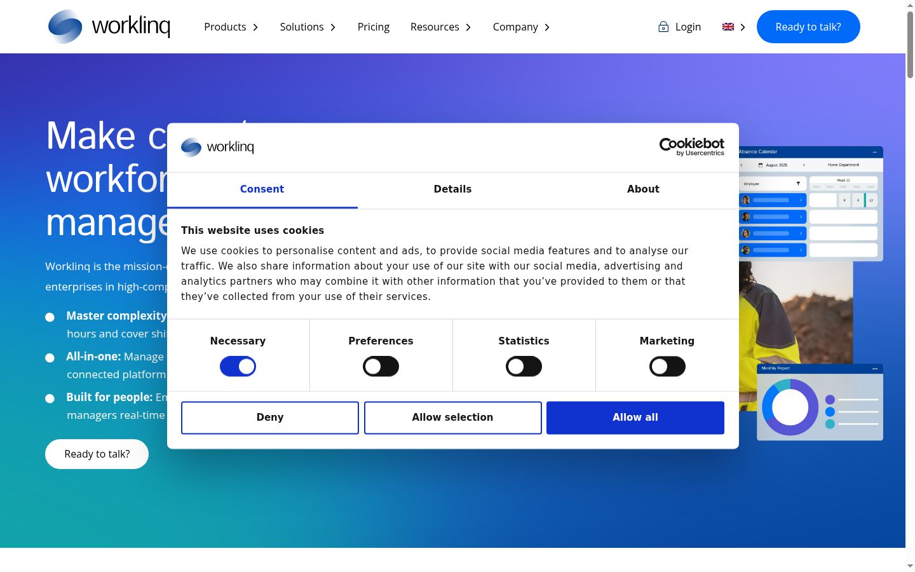The height and width of the screenshot is (572, 915).
Task: Click the scrollbar up arrow
Action: pyautogui.click(x=910, y=4)
